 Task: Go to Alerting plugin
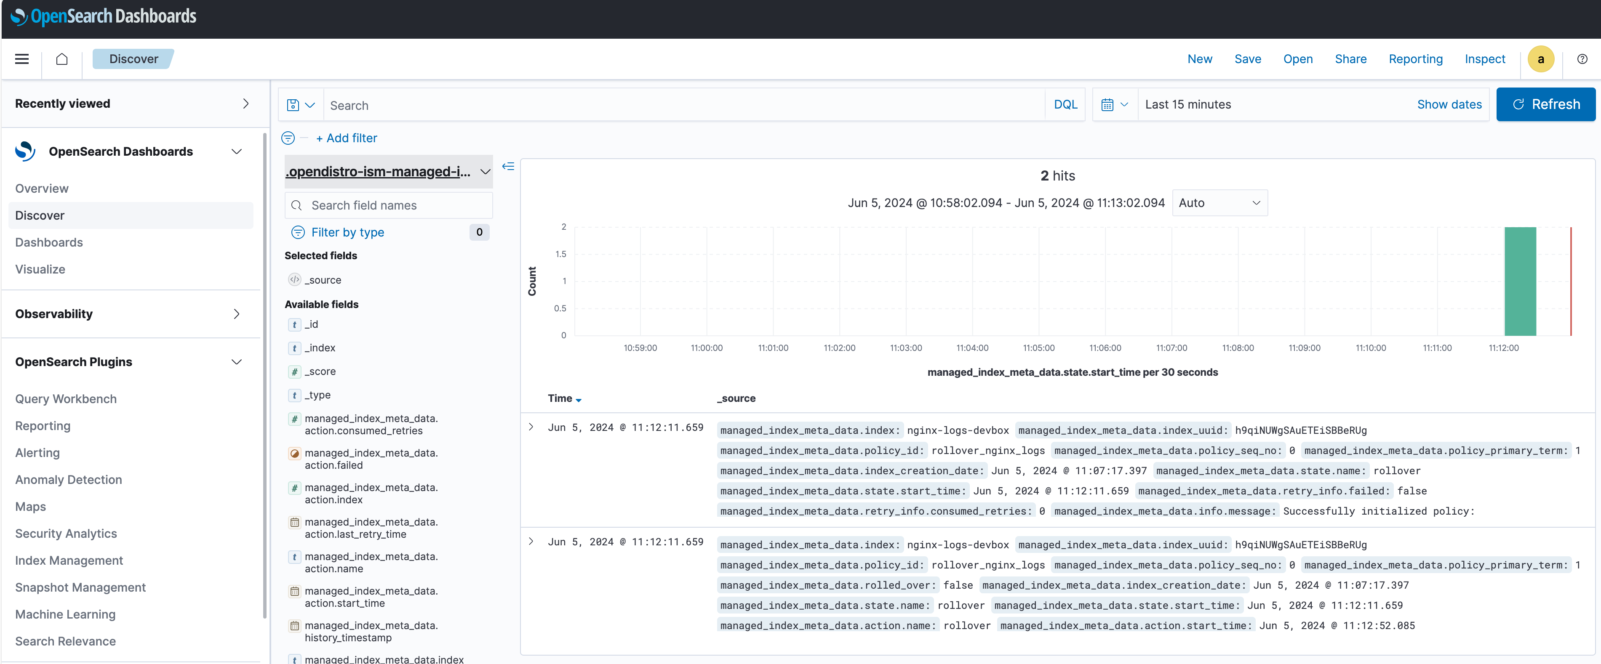(x=37, y=454)
